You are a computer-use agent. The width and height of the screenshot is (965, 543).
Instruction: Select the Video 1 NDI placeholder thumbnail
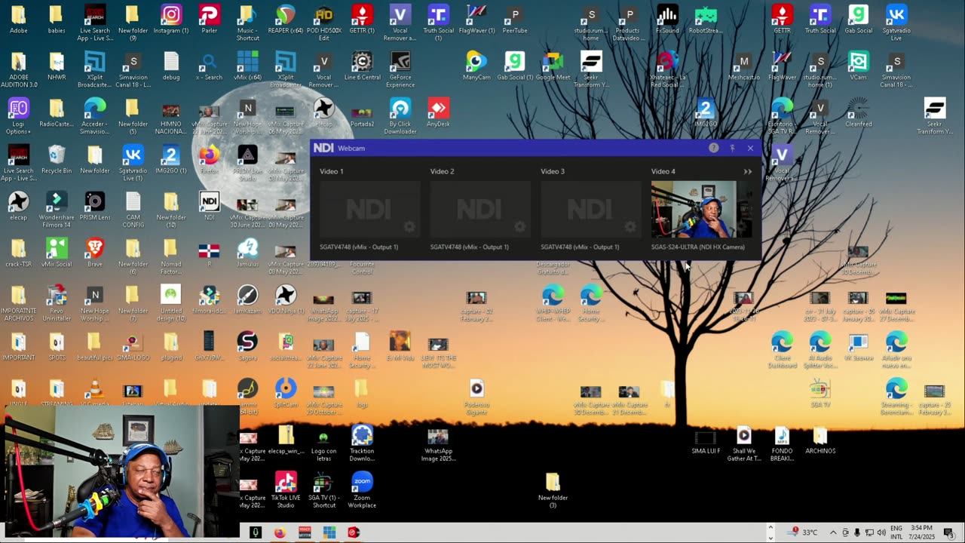tap(370, 209)
